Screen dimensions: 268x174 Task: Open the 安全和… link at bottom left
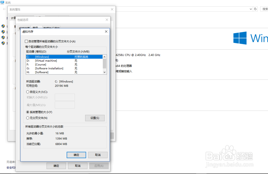pos(11,168)
